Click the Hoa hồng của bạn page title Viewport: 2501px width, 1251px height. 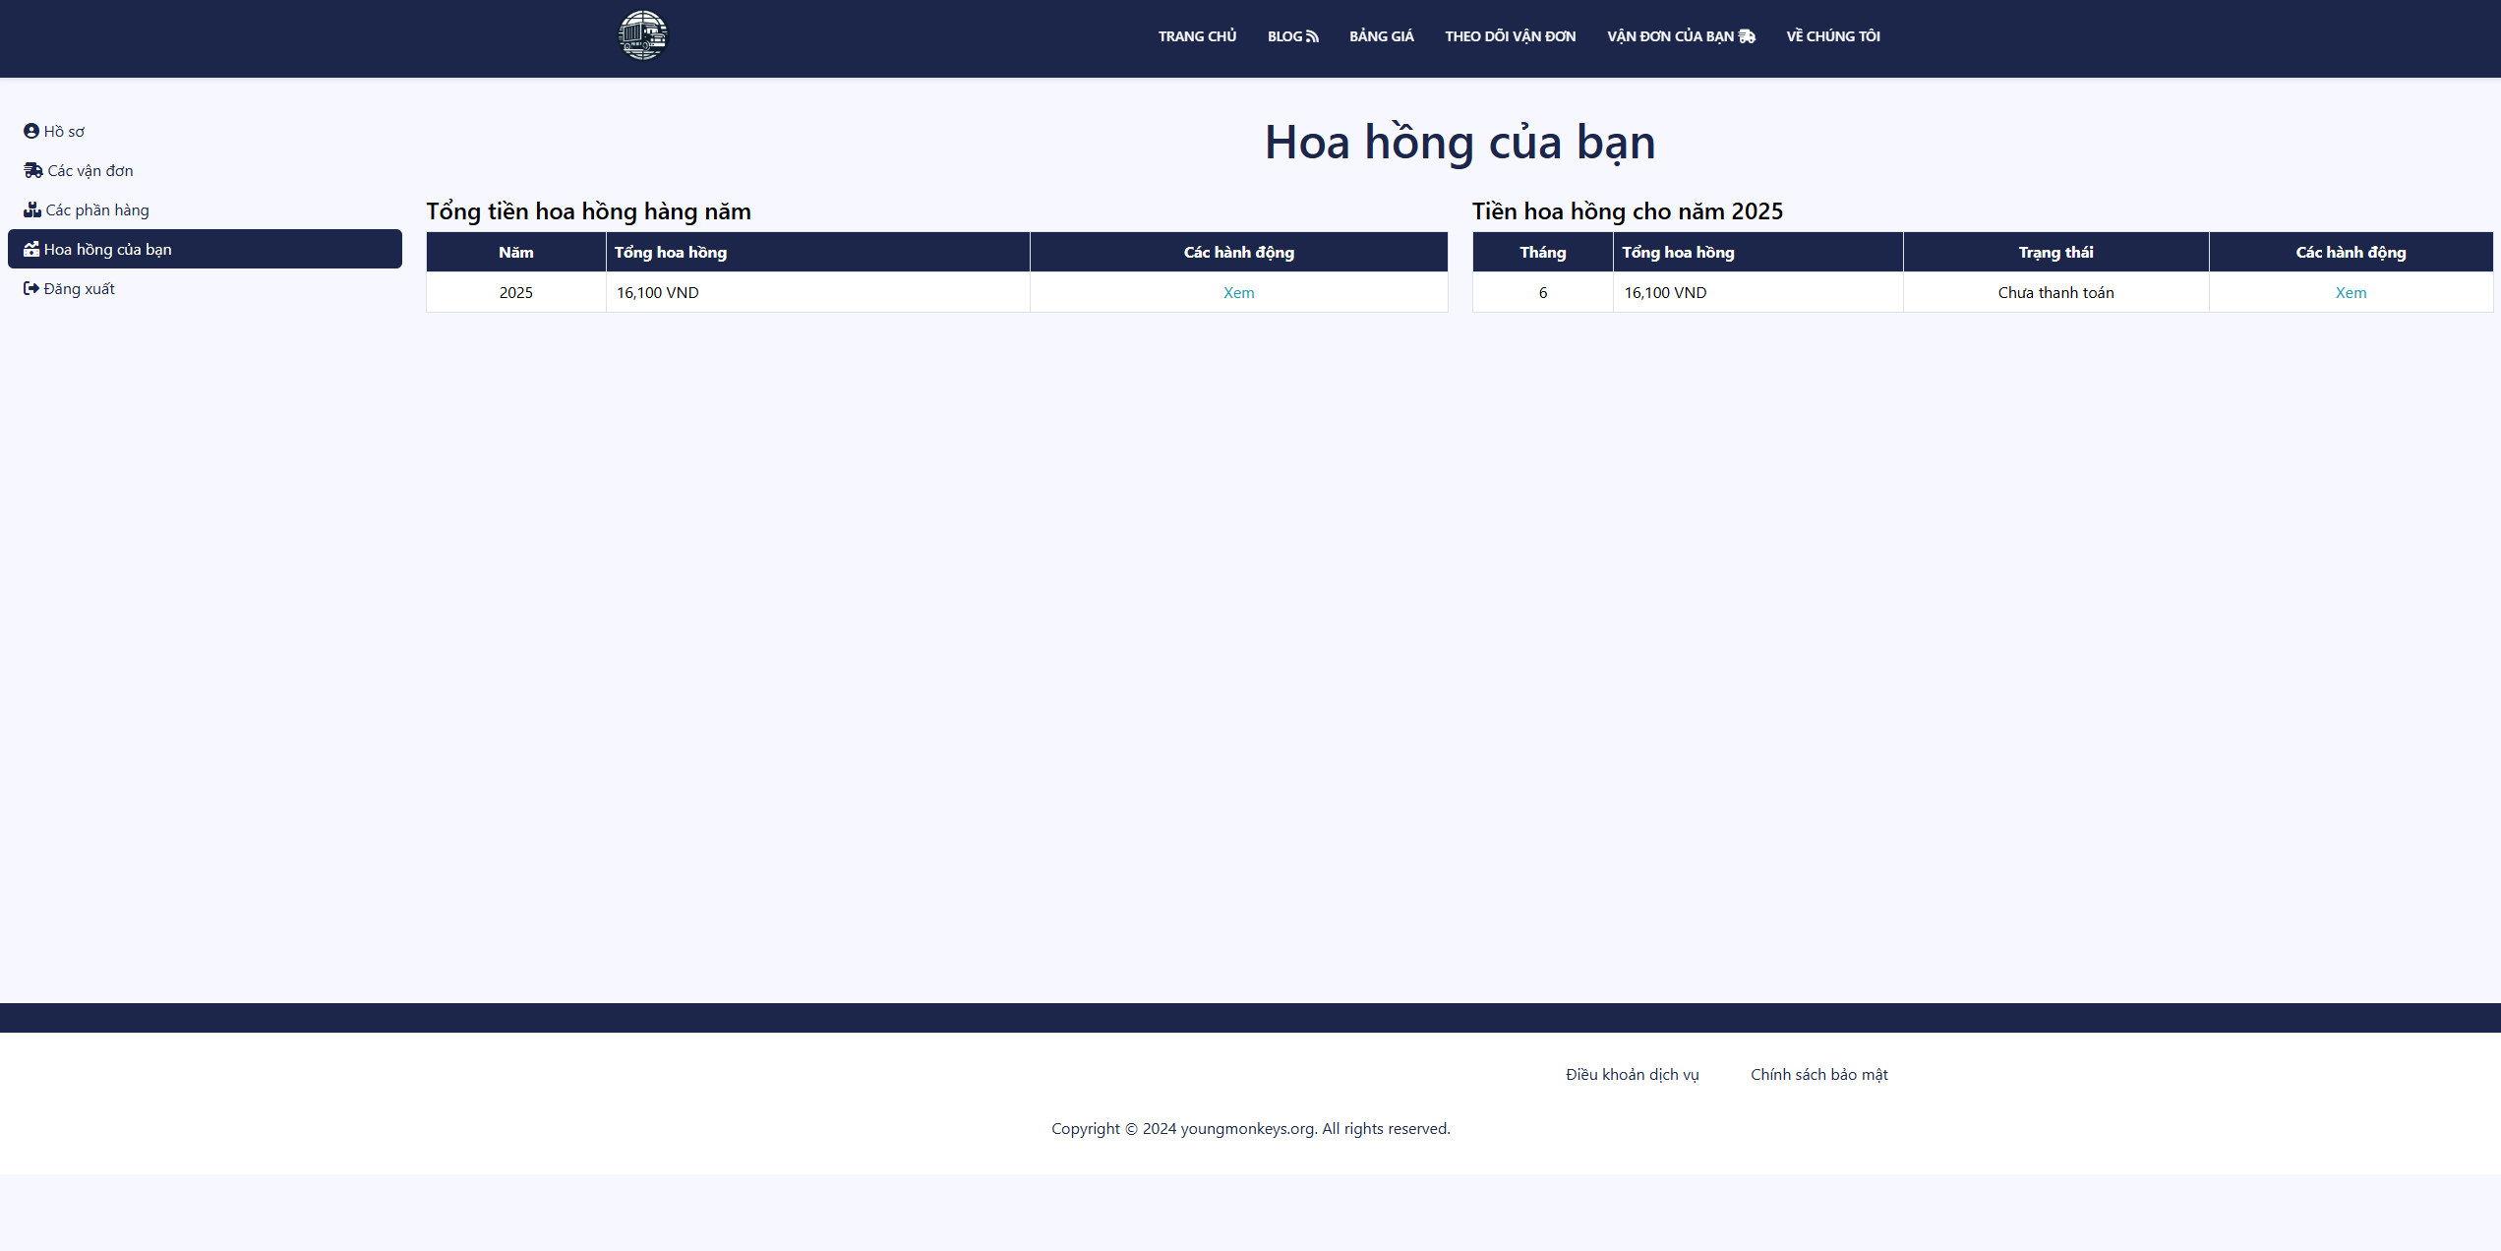coord(1459,143)
